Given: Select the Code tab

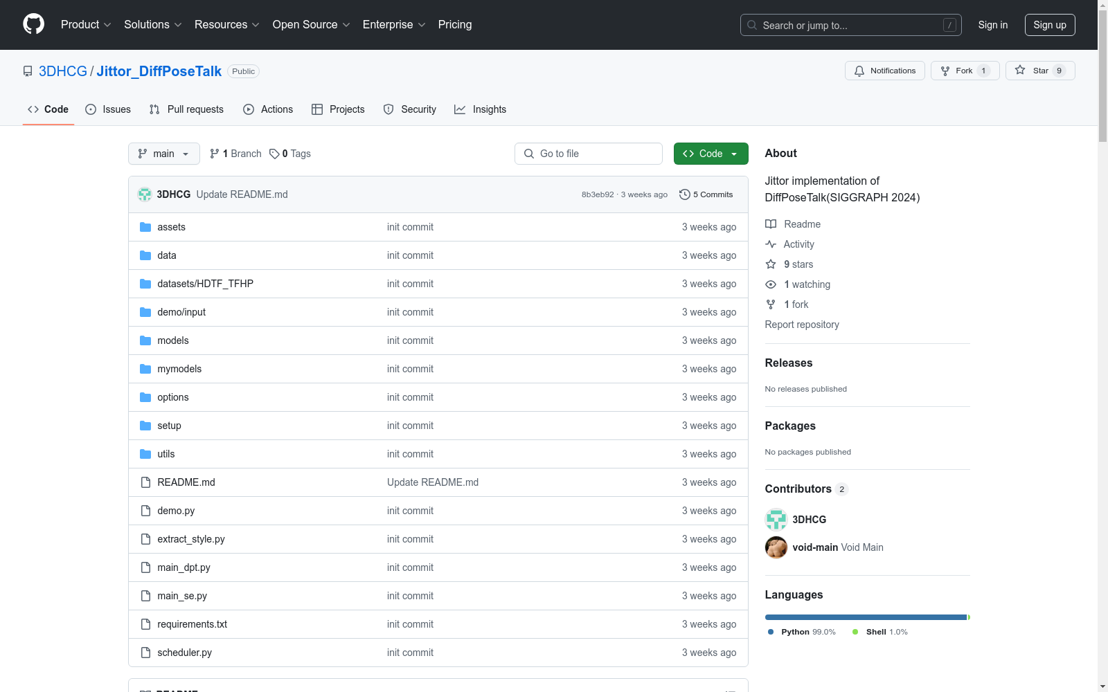Looking at the screenshot, I should pyautogui.click(x=48, y=109).
